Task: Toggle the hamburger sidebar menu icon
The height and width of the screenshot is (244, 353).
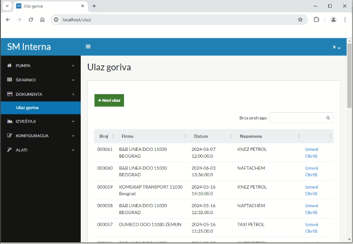Action: 88,47
